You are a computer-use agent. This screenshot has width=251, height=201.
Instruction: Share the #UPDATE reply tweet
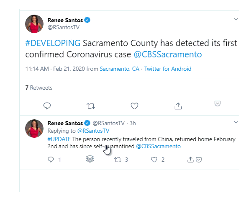(x=191, y=160)
